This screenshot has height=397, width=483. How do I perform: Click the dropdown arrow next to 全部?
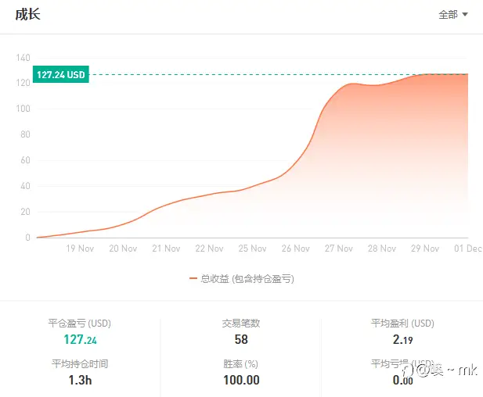click(x=465, y=14)
